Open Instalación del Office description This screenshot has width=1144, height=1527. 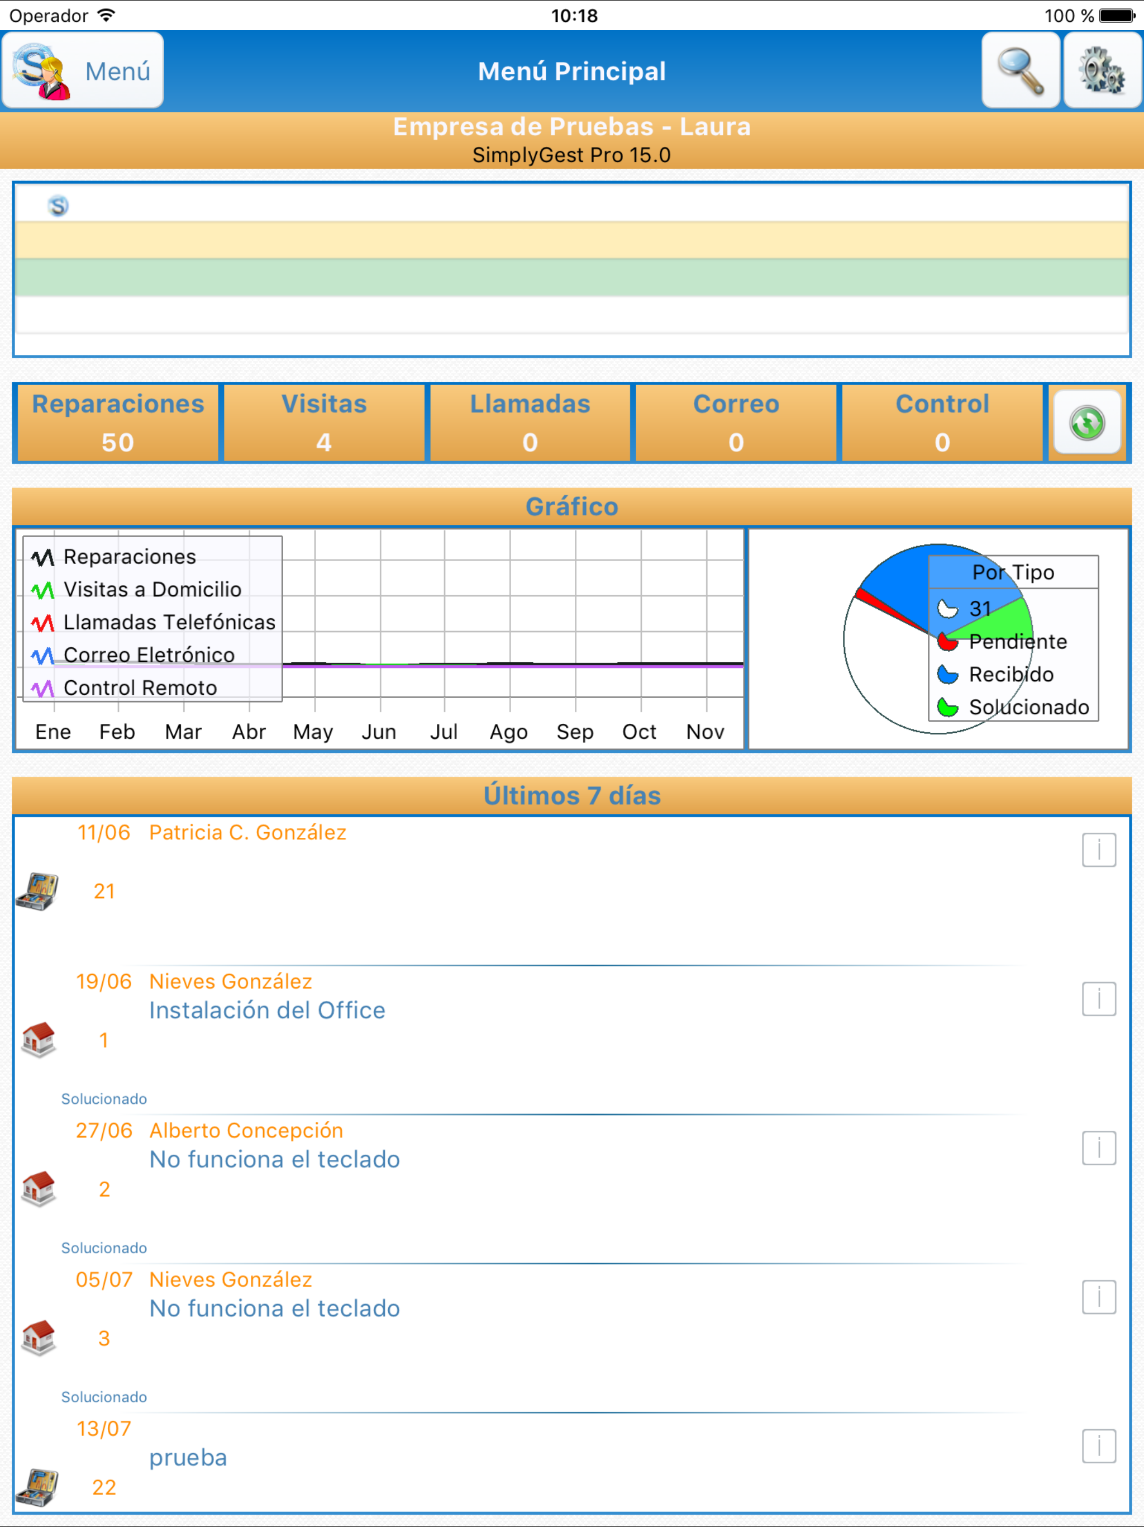(x=267, y=1011)
